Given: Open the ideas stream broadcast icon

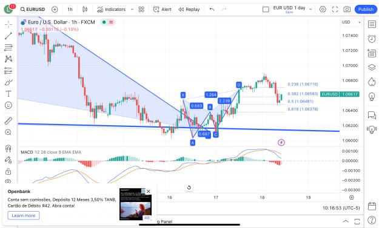Looking at the screenshot, I should coord(372,129).
